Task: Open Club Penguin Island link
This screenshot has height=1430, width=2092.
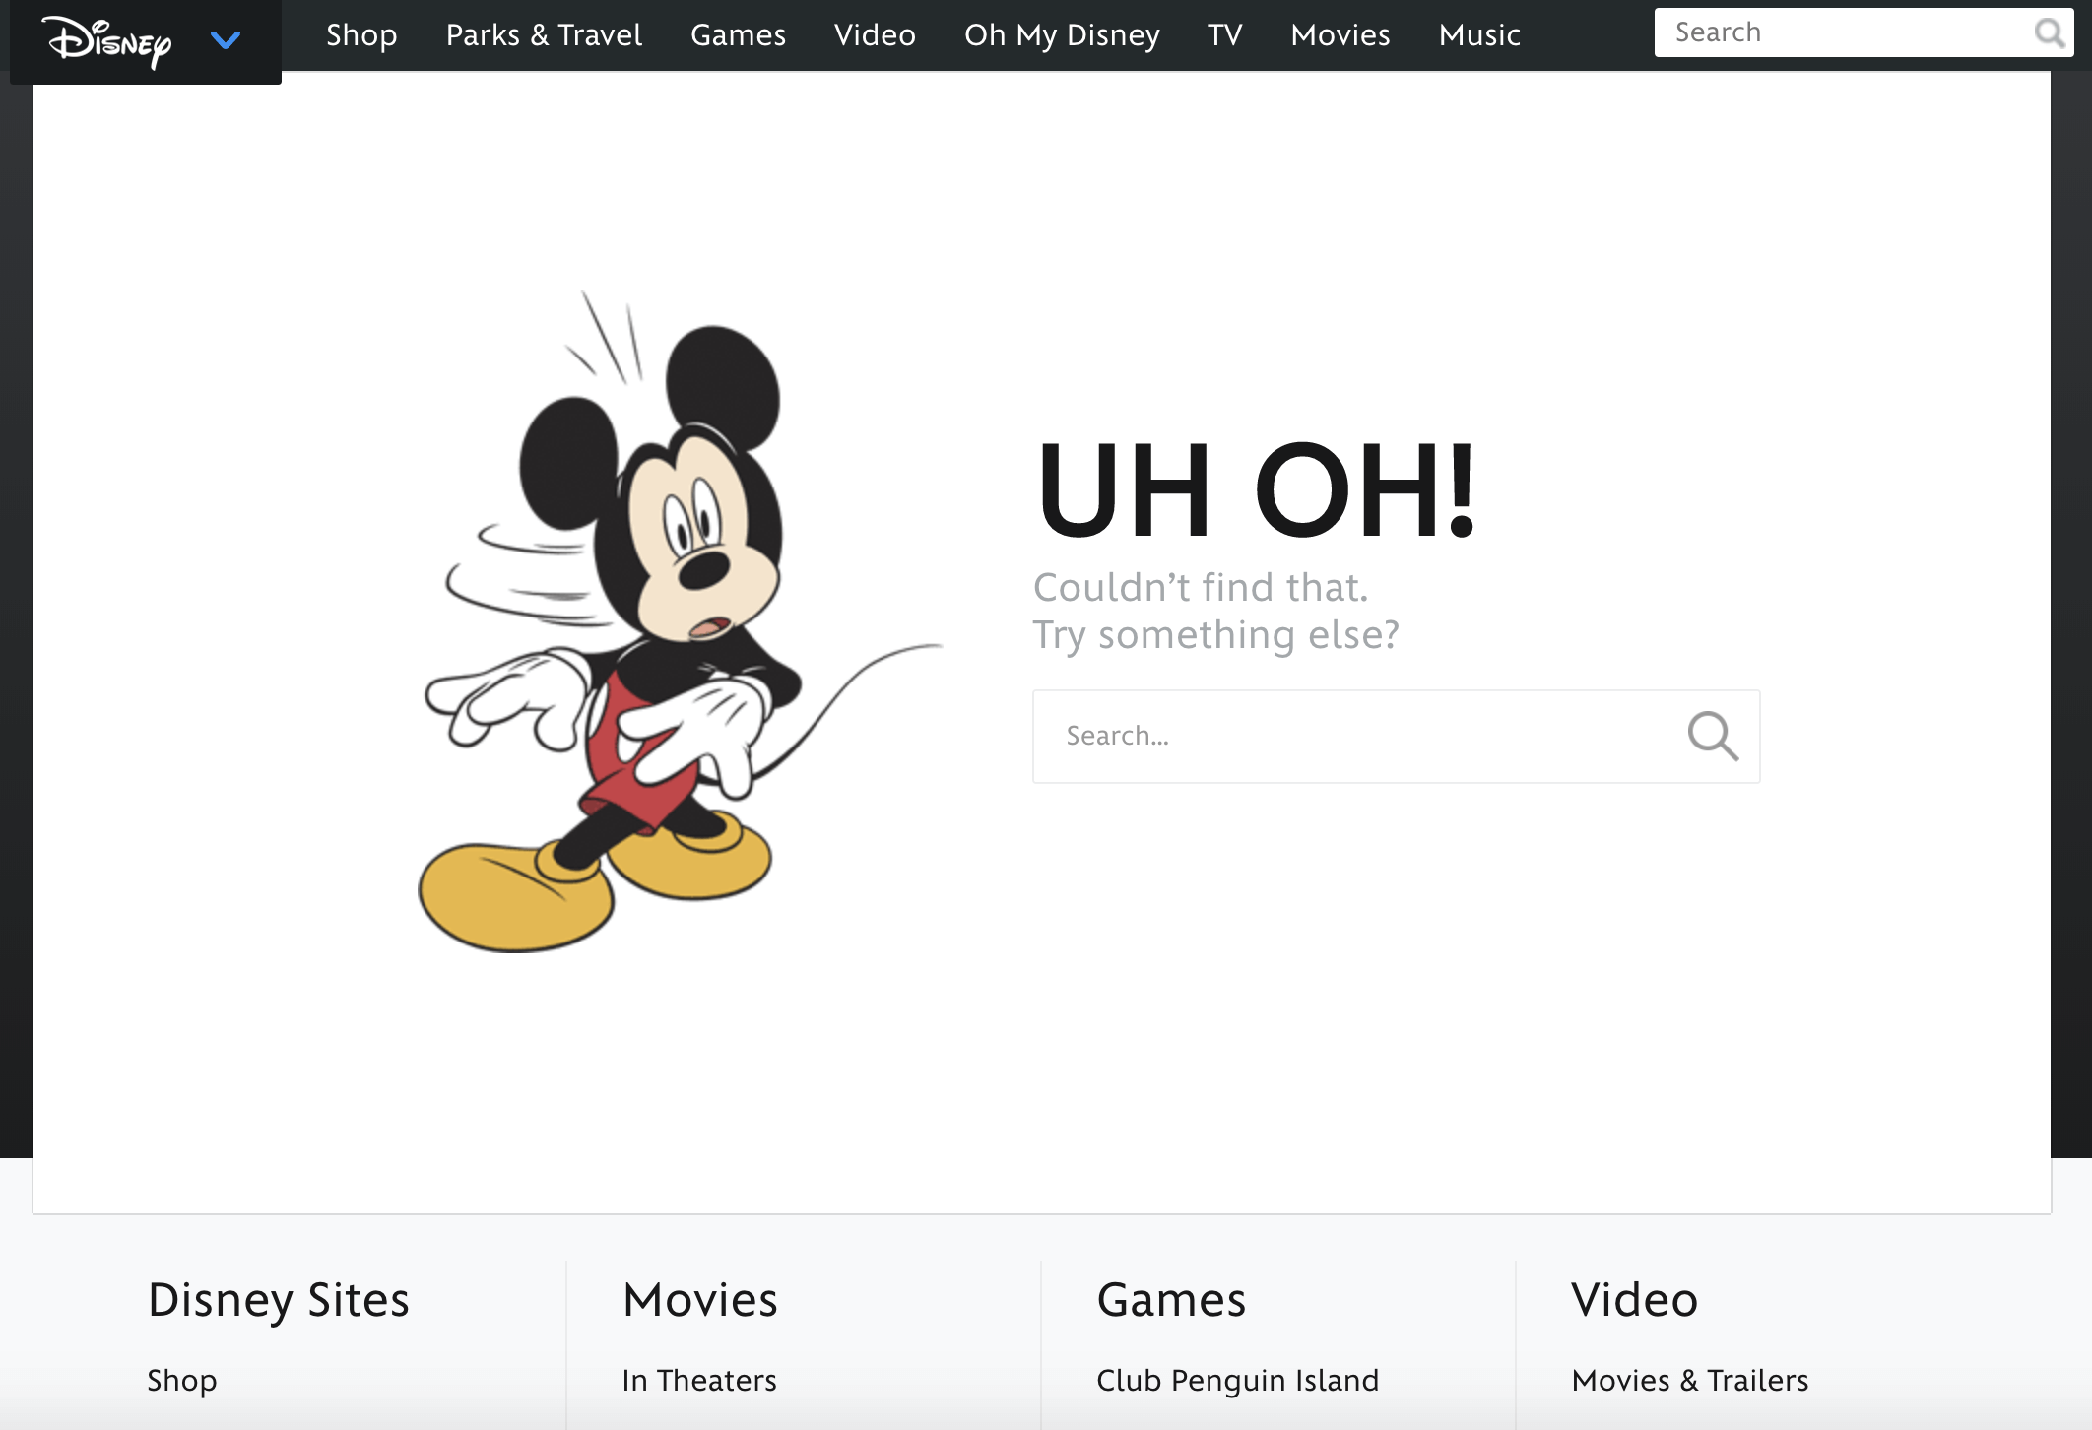Action: (x=1238, y=1381)
